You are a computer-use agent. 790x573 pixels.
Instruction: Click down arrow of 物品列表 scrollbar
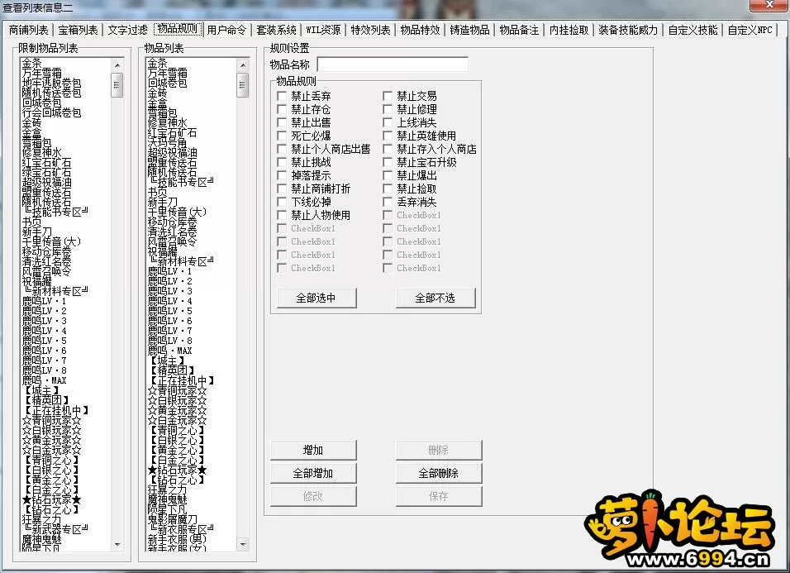tap(243, 545)
